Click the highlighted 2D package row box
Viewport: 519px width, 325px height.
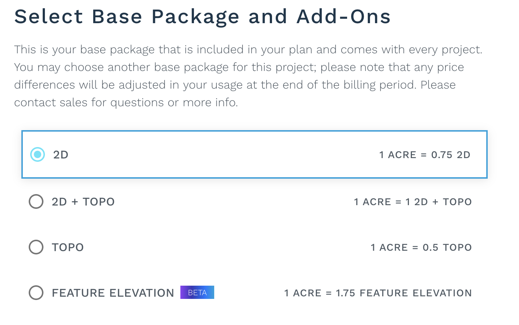pos(254,154)
